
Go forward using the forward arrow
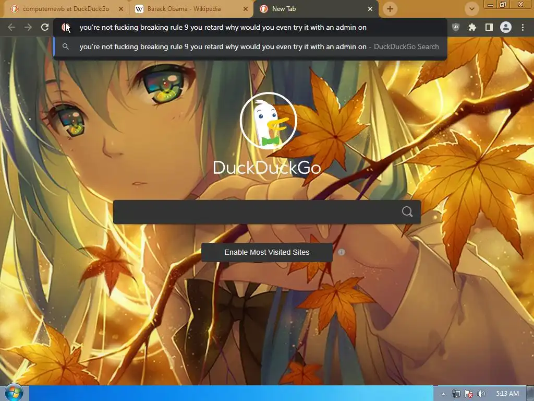(28, 27)
